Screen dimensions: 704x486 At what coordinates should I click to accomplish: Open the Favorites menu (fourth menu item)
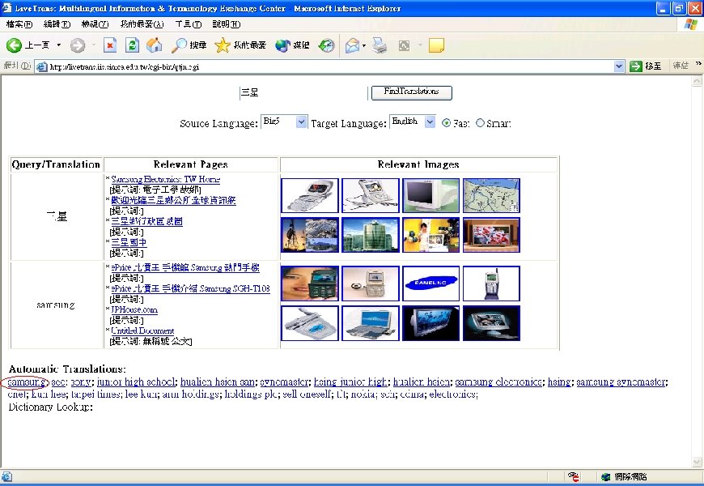point(142,24)
